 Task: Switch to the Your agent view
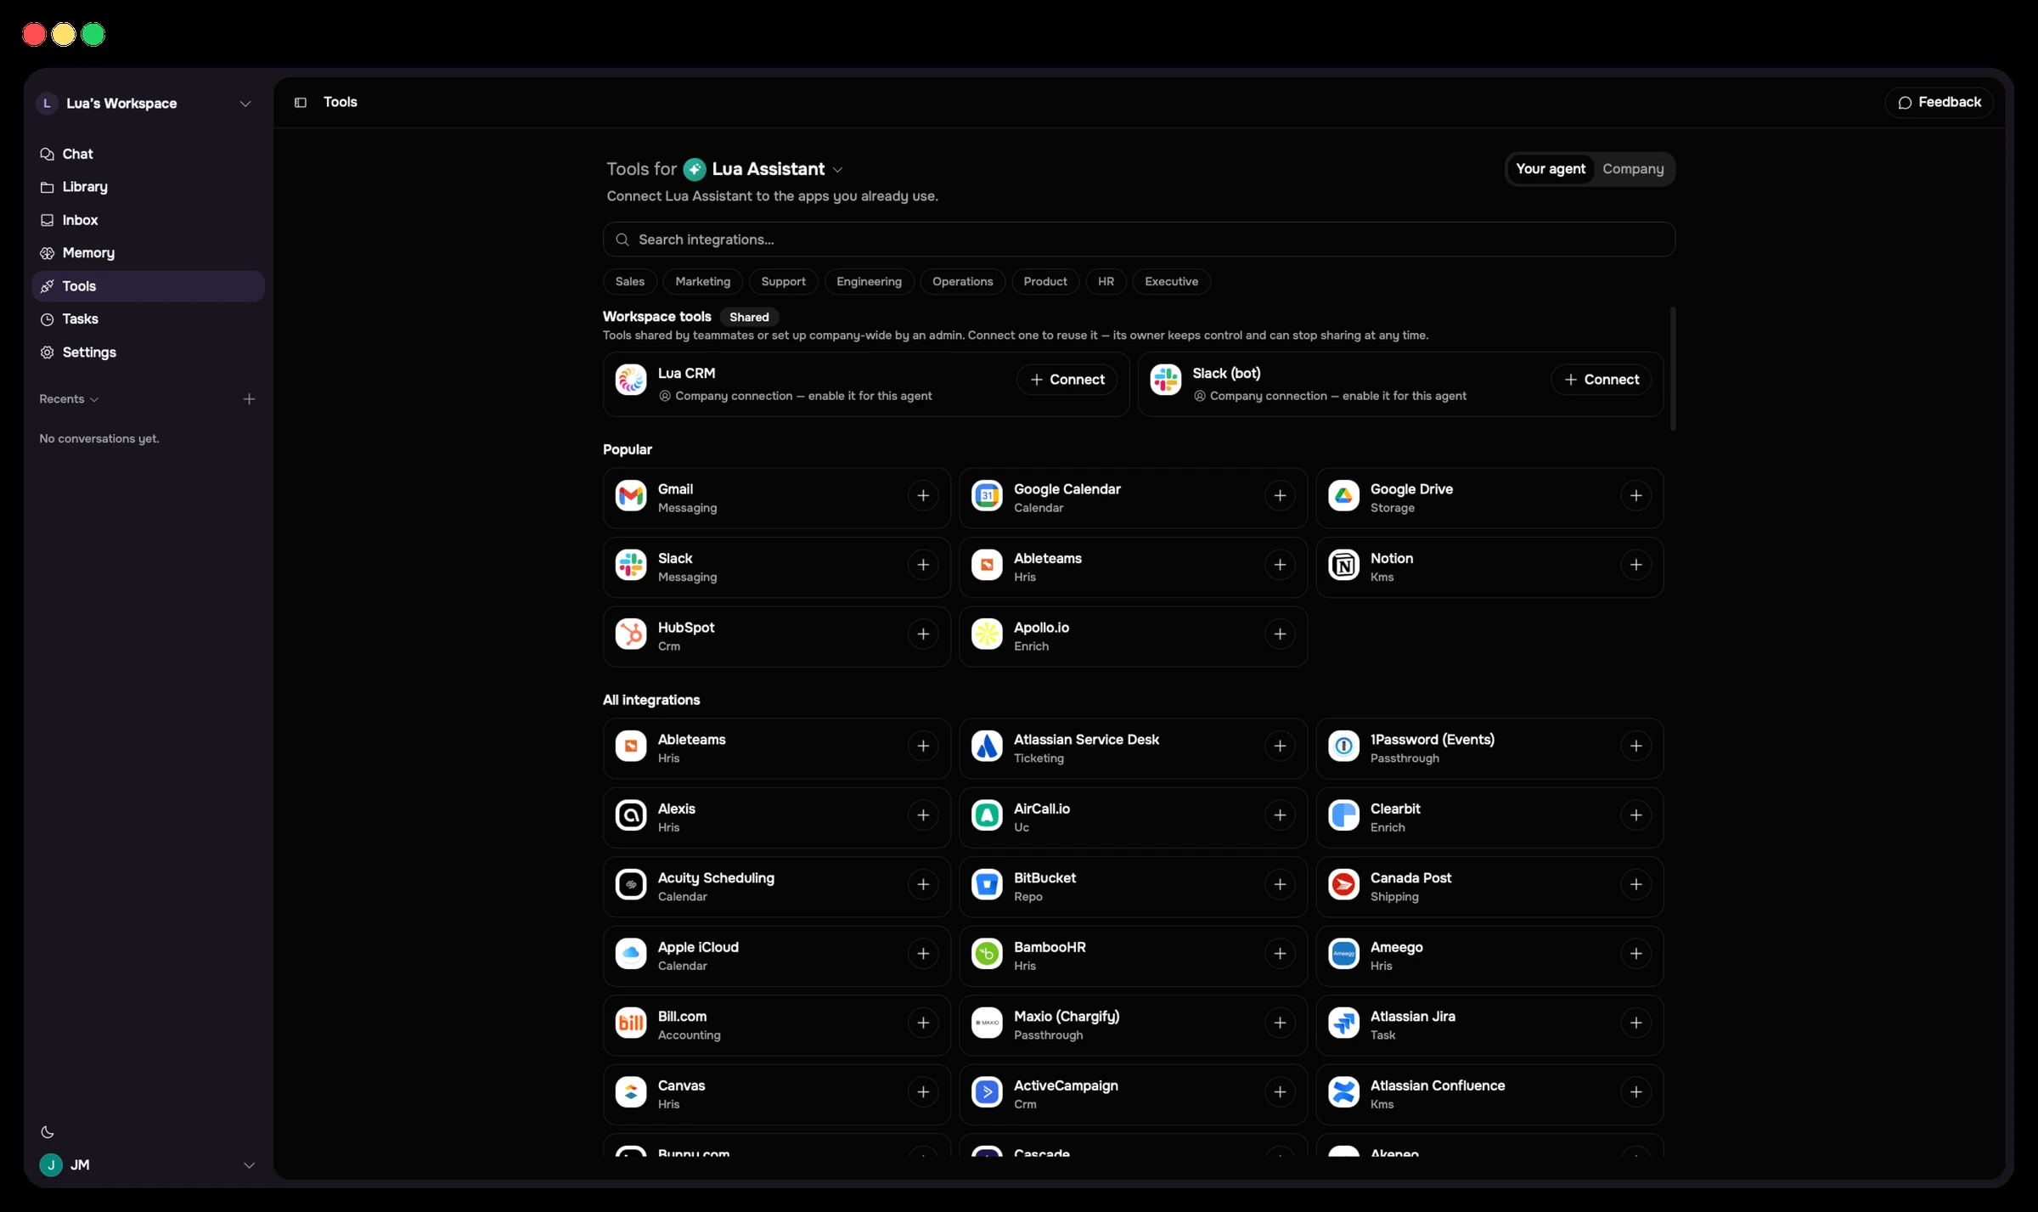click(1551, 169)
